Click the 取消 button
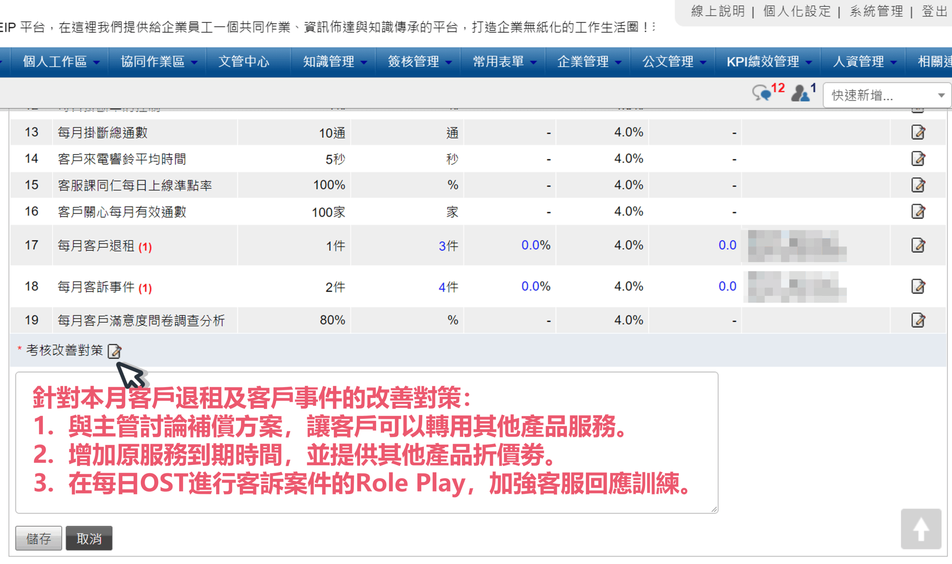 pos(89,538)
